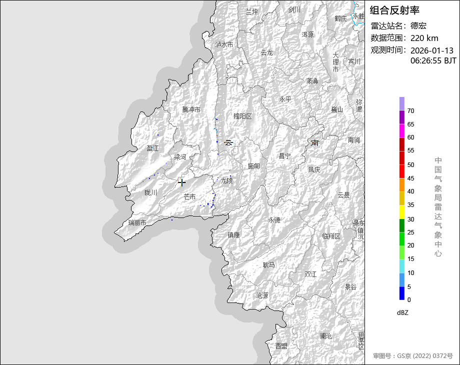460x365 pixels.
Task: Select the 德宏 radar station name
Action: pyautogui.click(x=418, y=26)
